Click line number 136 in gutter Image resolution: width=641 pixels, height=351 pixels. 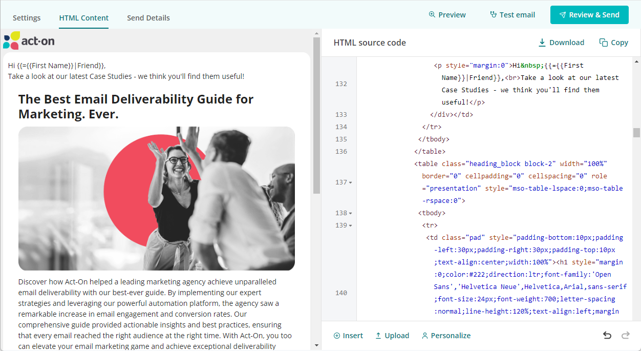click(341, 152)
